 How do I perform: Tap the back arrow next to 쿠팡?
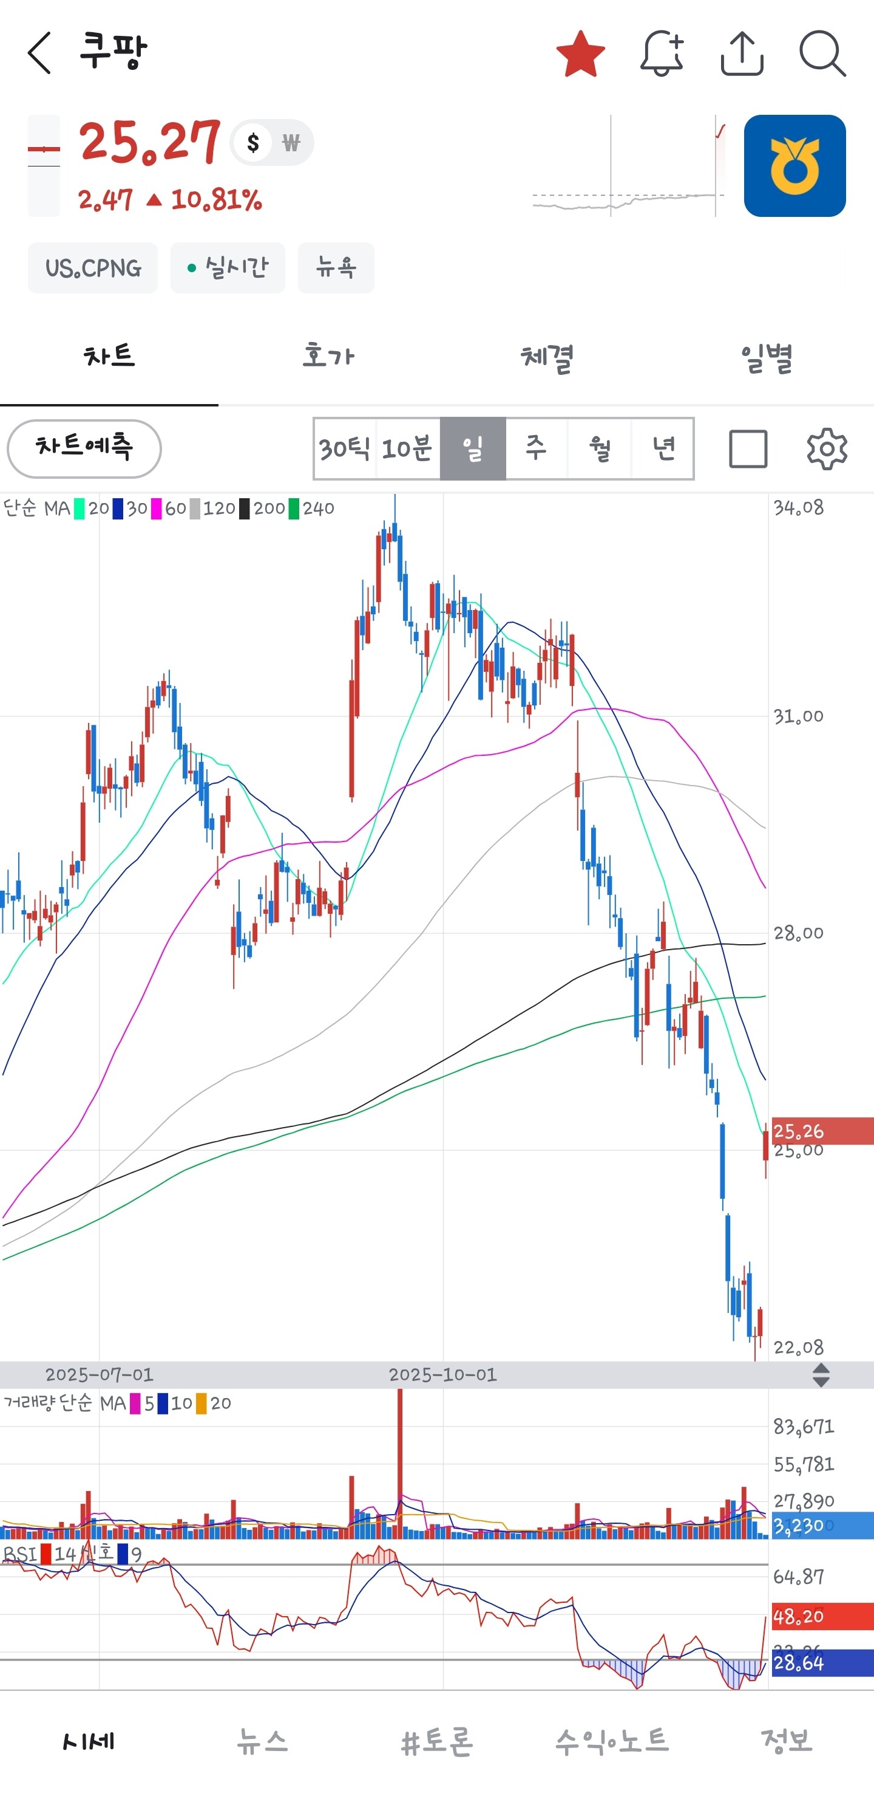(39, 52)
